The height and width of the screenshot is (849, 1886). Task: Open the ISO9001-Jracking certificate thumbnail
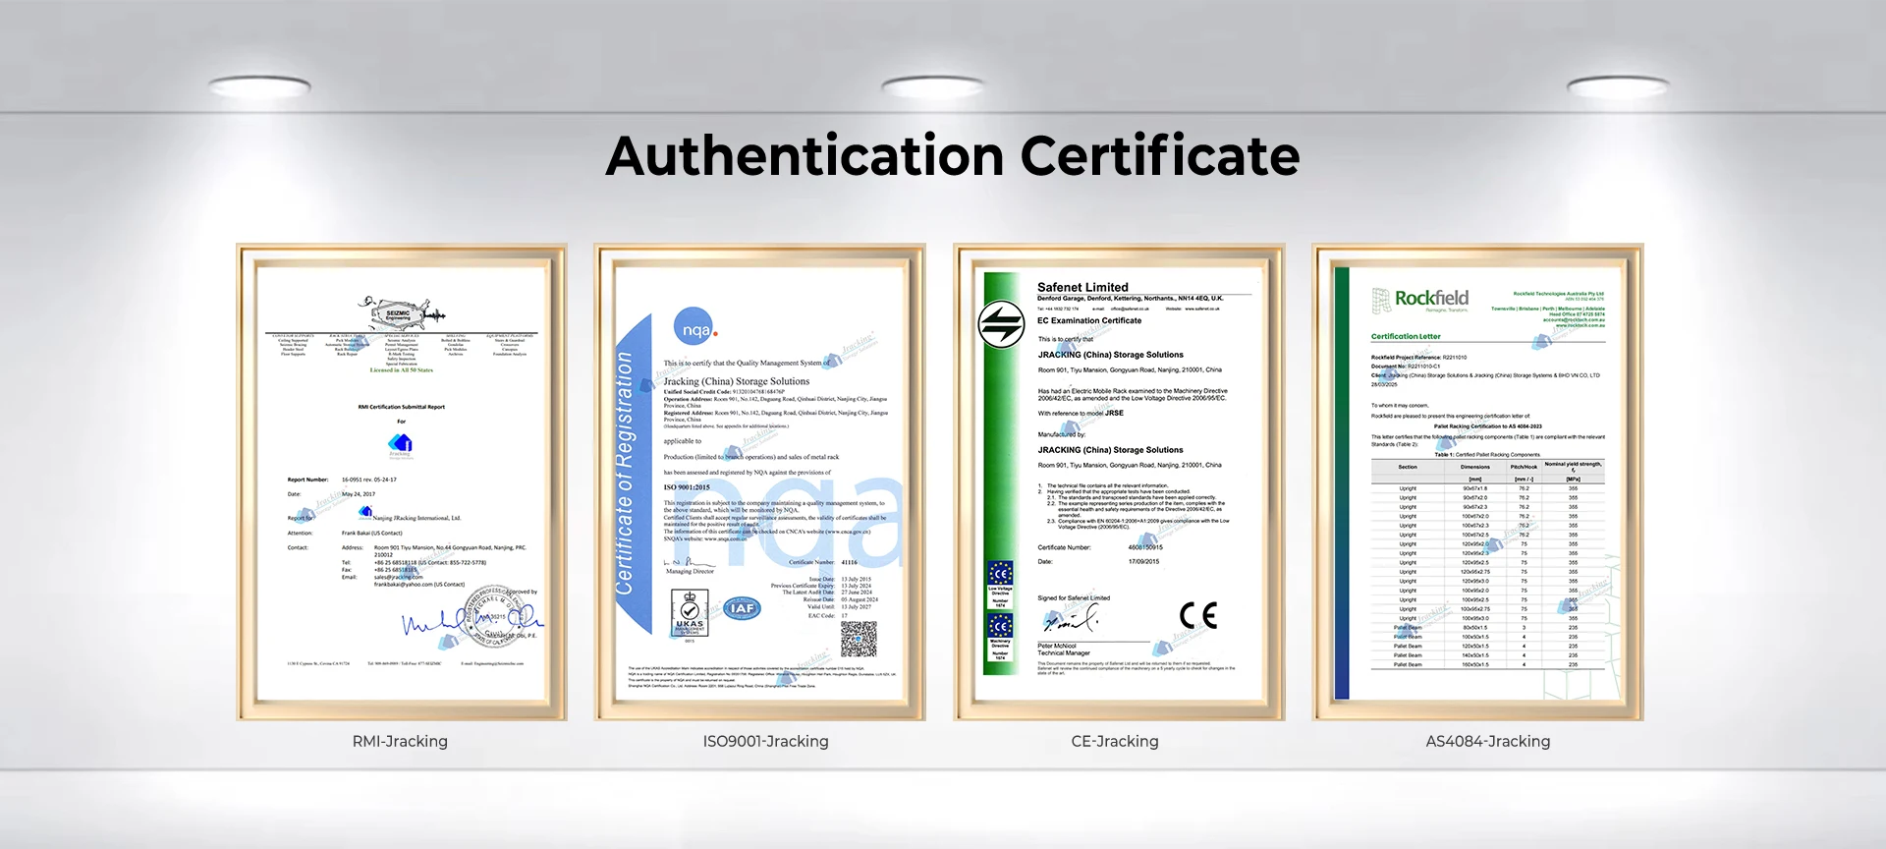tap(759, 481)
